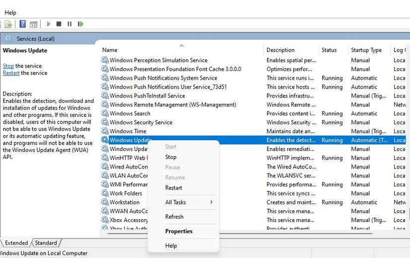
Task: Select Work Folders service name
Action: pyautogui.click(x=126, y=193)
